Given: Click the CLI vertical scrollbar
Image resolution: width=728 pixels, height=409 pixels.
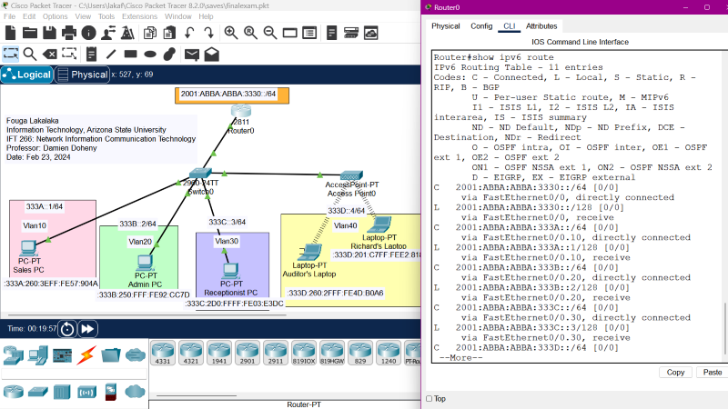Looking at the screenshot, I should pos(725,327).
